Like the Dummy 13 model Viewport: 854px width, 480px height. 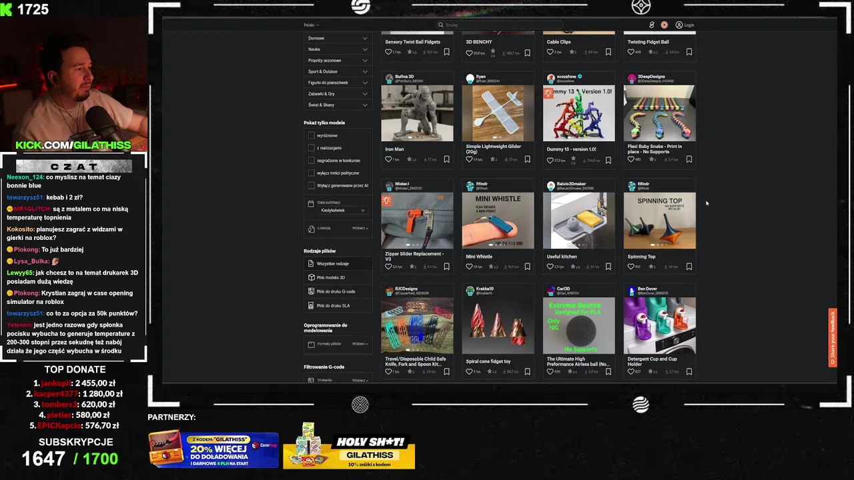click(550, 160)
